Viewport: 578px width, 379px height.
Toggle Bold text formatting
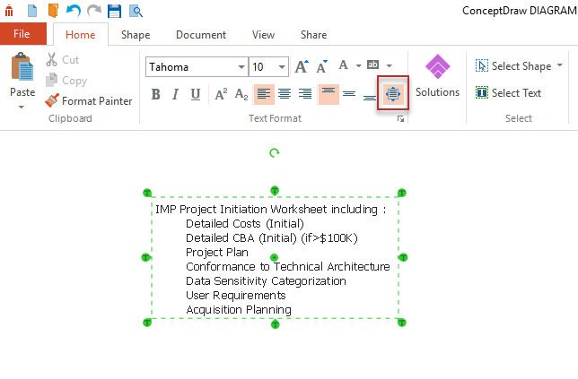(155, 94)
